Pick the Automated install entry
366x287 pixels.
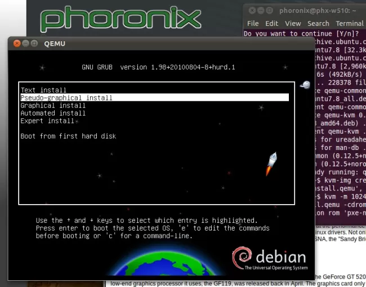[x=53, y=113]
